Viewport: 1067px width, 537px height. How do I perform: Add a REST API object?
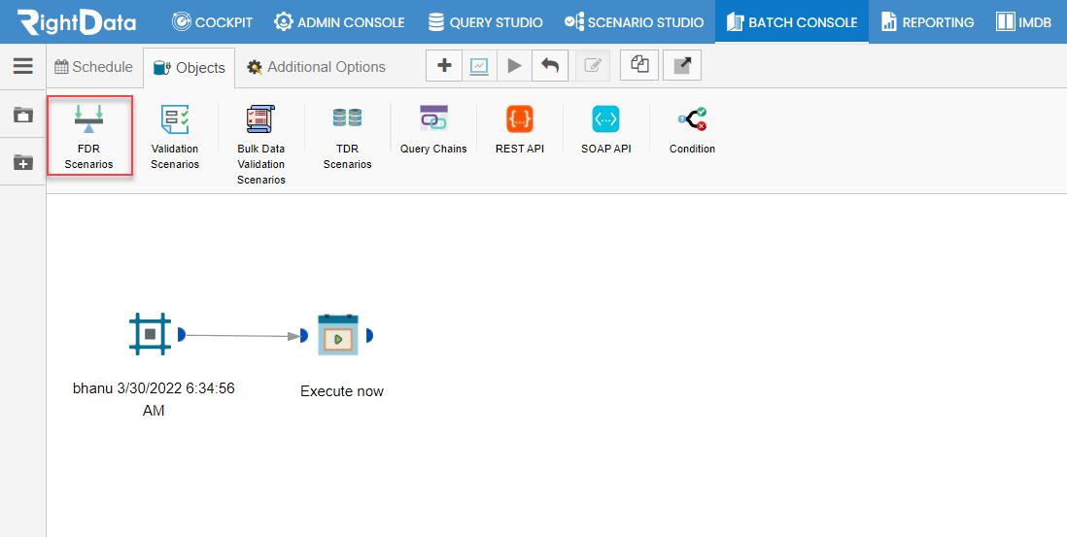[x=520, y=118]
